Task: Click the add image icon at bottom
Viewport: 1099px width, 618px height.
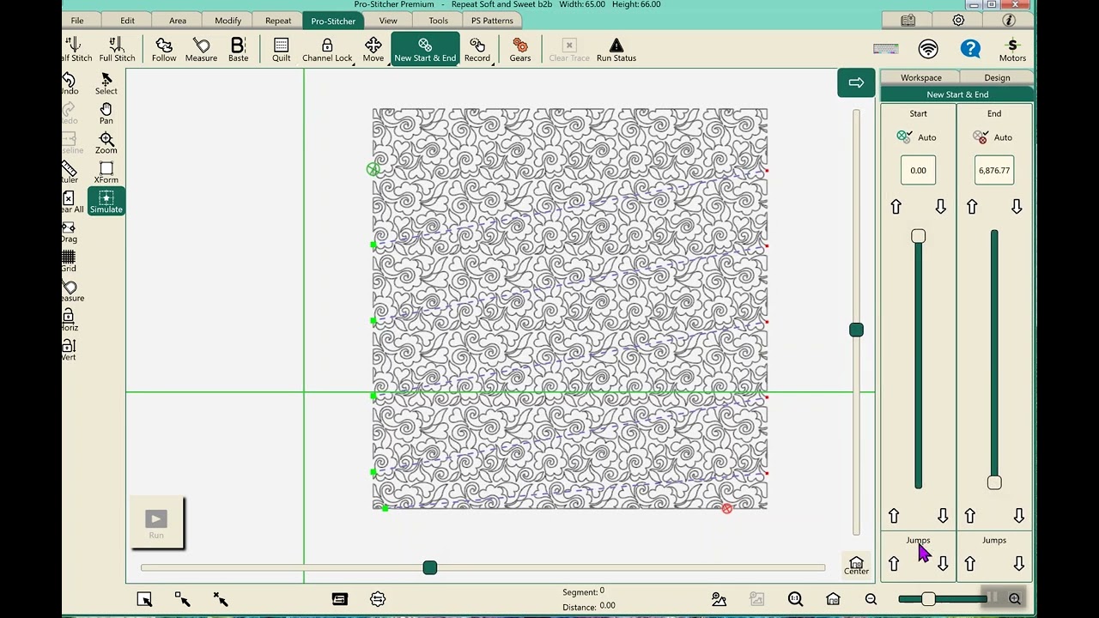Action: 719,599
